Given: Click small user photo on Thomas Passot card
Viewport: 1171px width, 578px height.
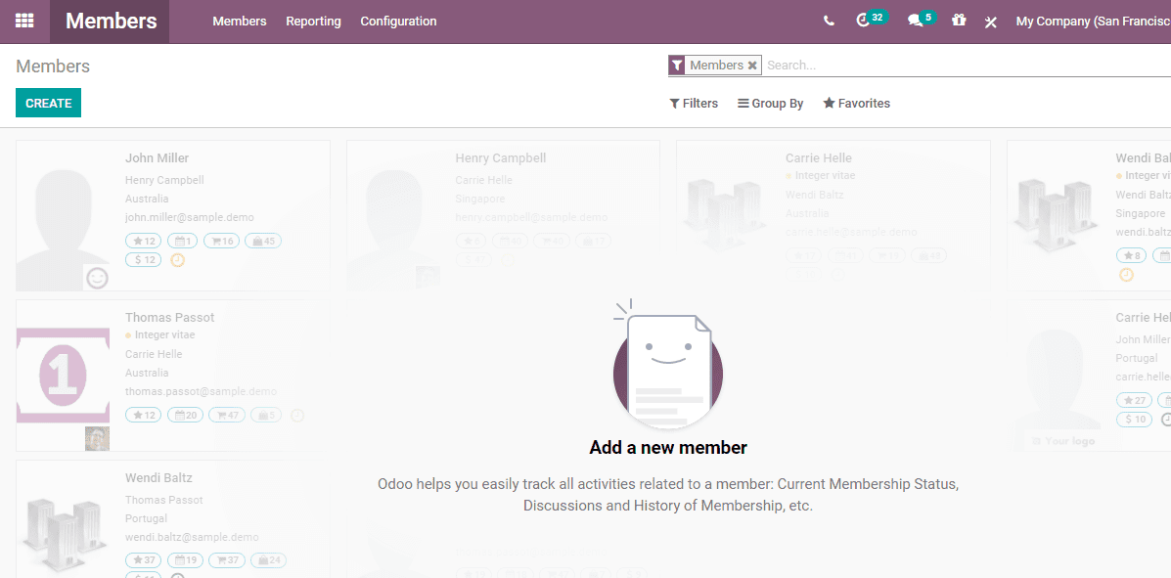Looking at the screenshot, I should point(97,438).
